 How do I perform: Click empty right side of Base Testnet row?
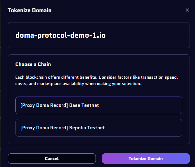pos(151,105)
